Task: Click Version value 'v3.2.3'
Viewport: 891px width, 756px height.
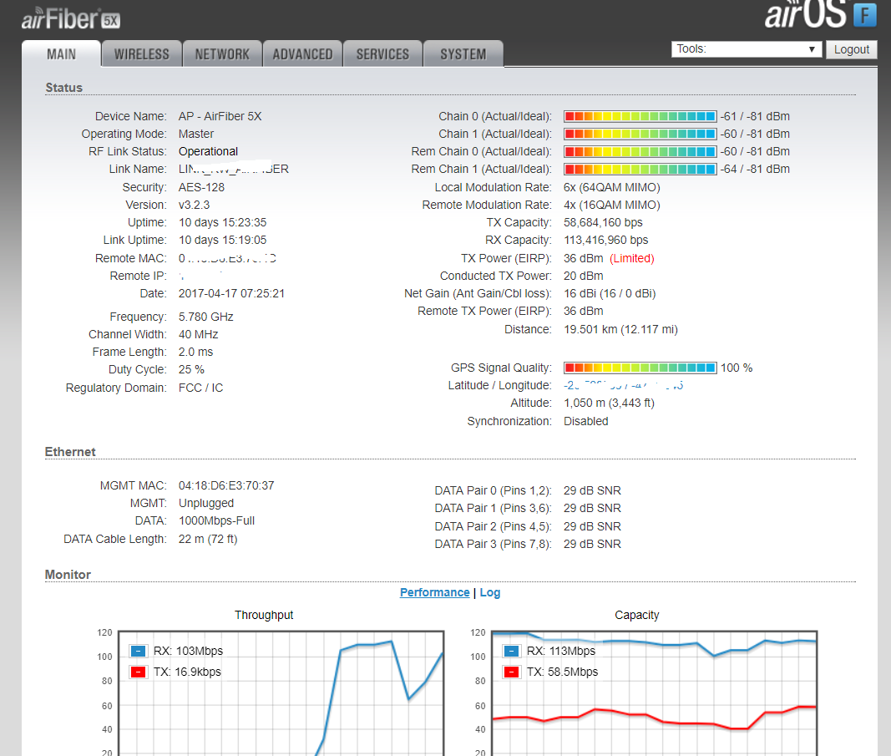Action: coord(194,205)
